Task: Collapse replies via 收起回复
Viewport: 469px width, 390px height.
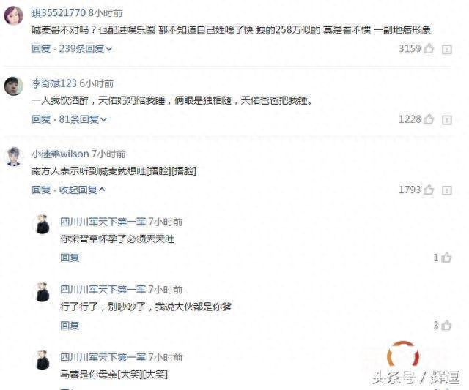Action: click(x=82, y=190)
